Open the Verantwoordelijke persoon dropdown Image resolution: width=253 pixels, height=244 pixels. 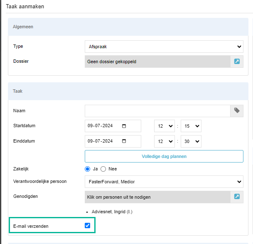(x=164, y=182)
